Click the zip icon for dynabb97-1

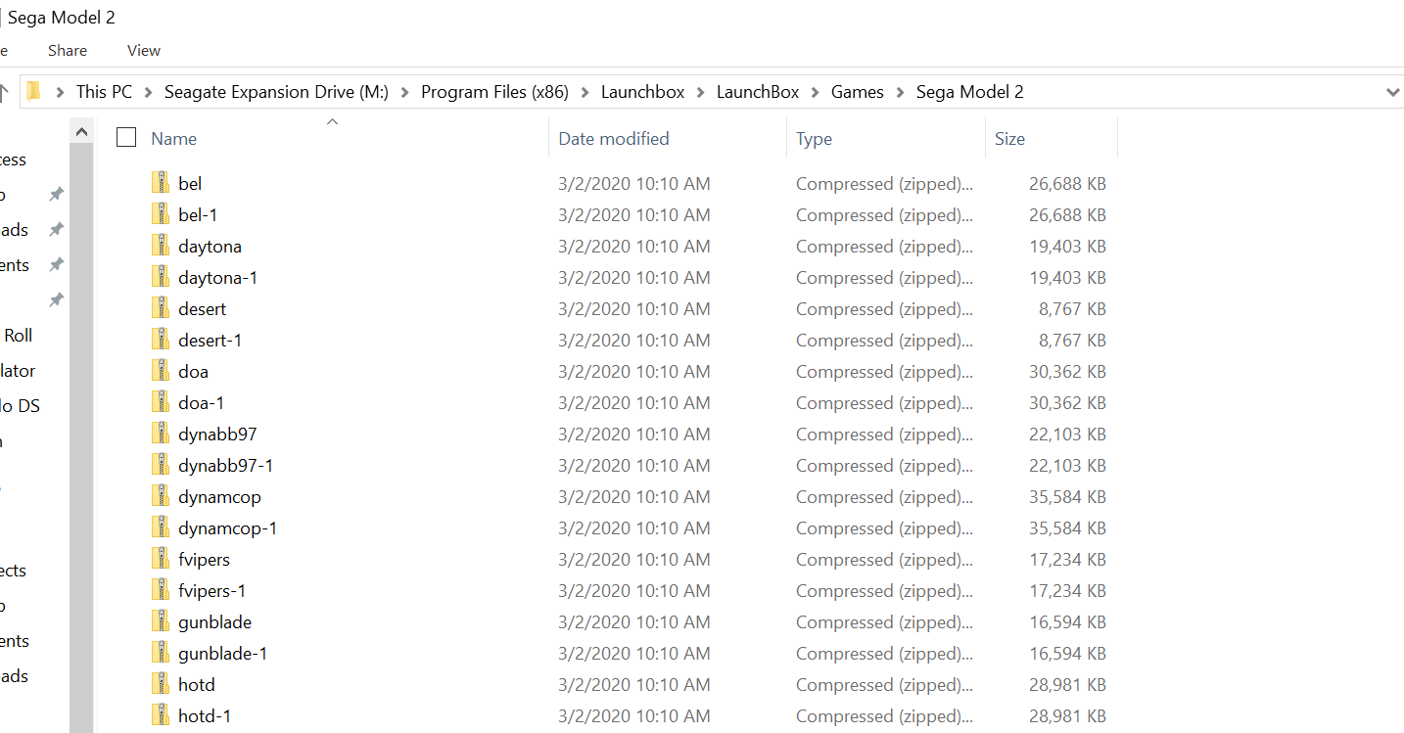161,465
